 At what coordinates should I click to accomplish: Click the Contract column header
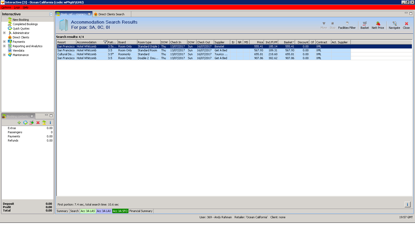(323, 42)
